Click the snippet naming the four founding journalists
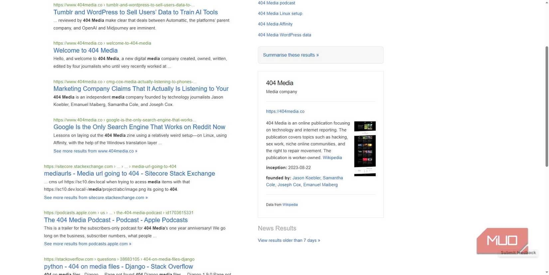Image resolution: width=549 pixels, height=275 pixels. 138,101
